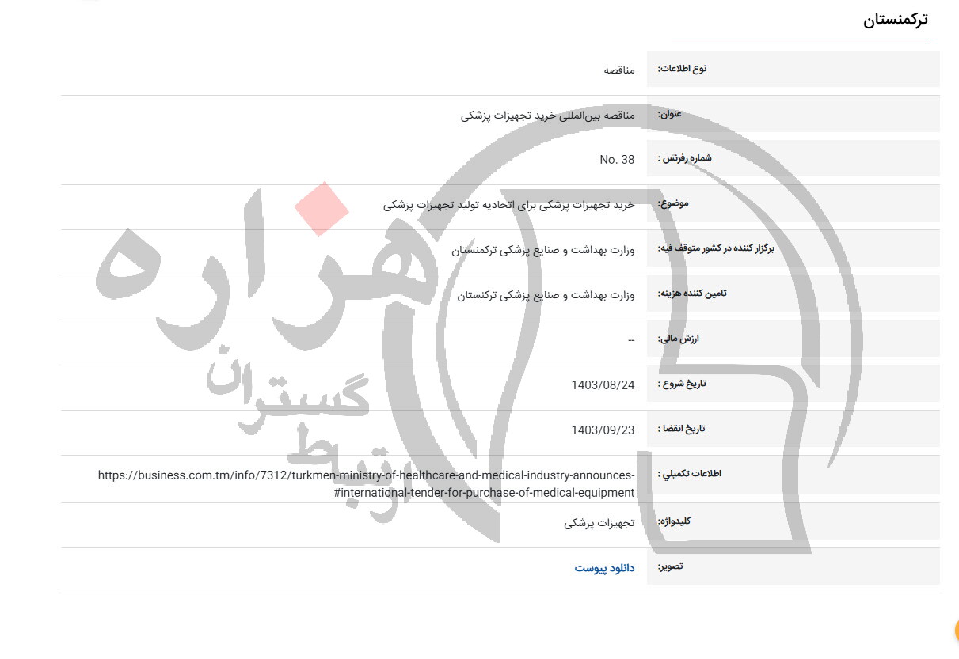
Task: Open the دانلود پیوست attachment link
Action: tap(603, 567)
